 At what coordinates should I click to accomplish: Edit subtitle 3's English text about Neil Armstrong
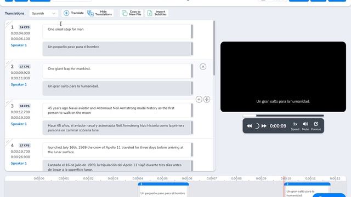[117, 111]
